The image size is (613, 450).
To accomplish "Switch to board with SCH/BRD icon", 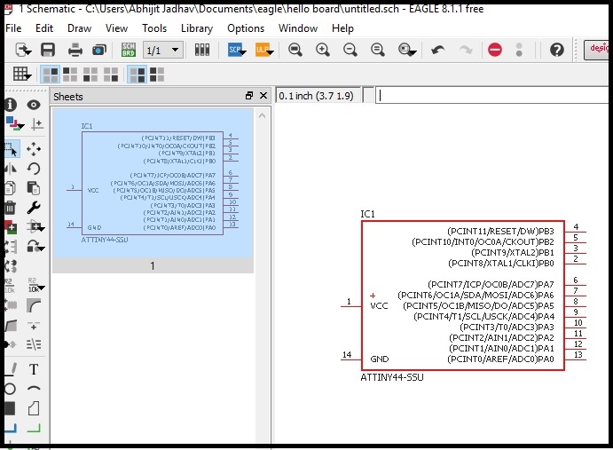I will click(x=129, y=50).
